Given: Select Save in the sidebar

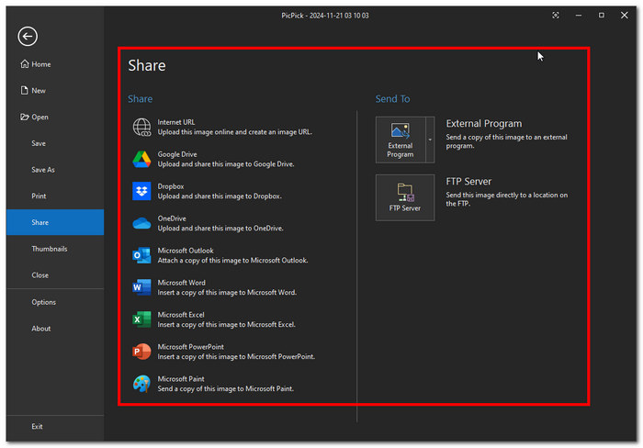Looking at the screenshot, I should 55,143.
